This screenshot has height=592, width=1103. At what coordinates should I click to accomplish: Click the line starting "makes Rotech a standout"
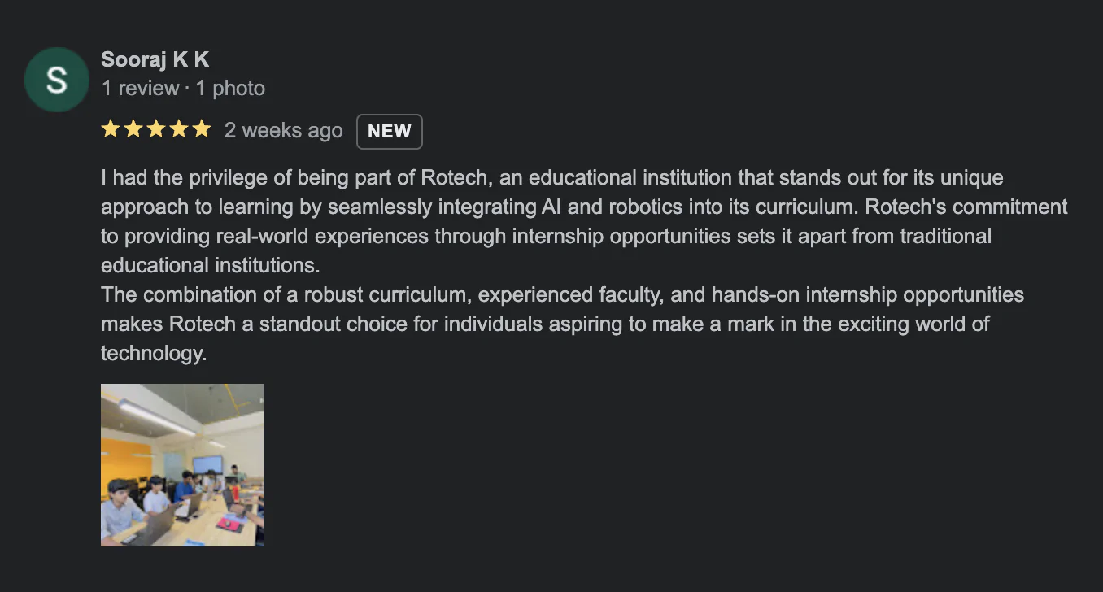click(x=545, y=324)
